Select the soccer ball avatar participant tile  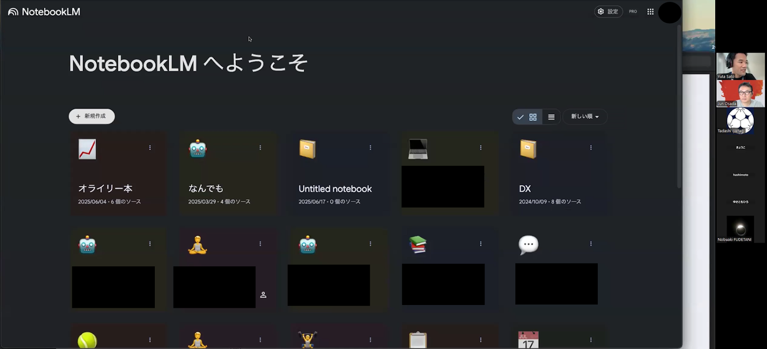coord(741,120)
